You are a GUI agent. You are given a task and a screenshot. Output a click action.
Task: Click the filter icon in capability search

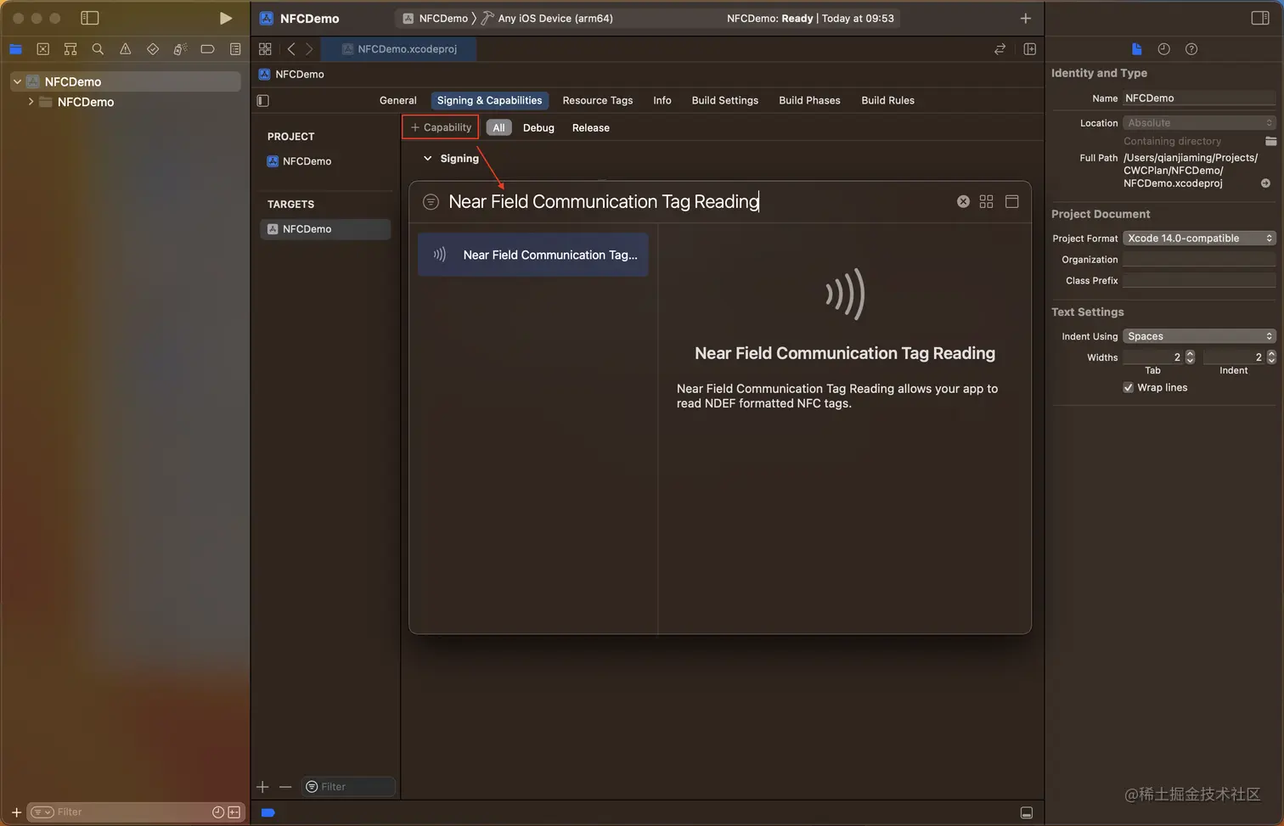[431, 201]
